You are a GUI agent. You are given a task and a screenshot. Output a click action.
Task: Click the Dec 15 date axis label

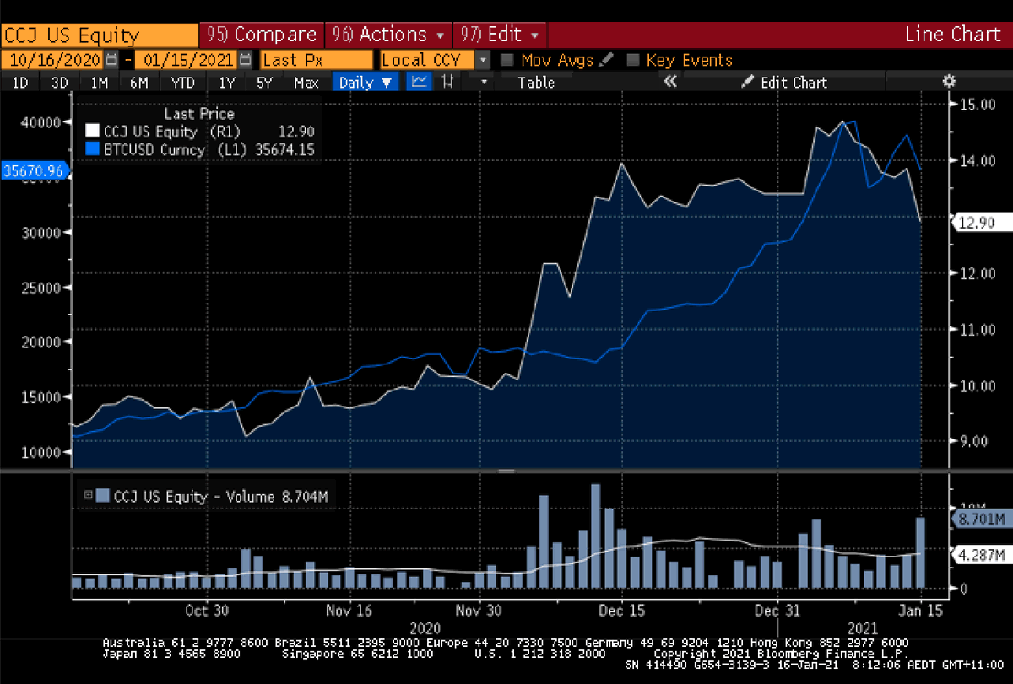pos(621,609)
